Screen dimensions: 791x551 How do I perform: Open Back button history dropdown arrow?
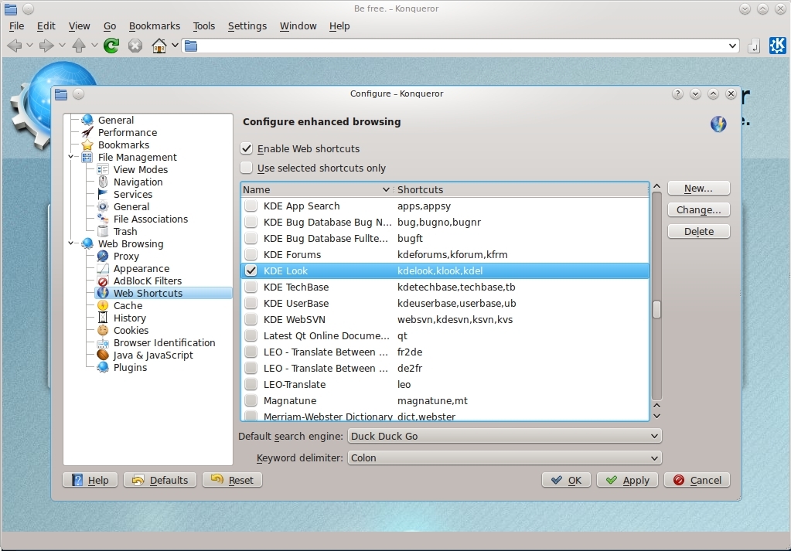[x=29, y=46]
